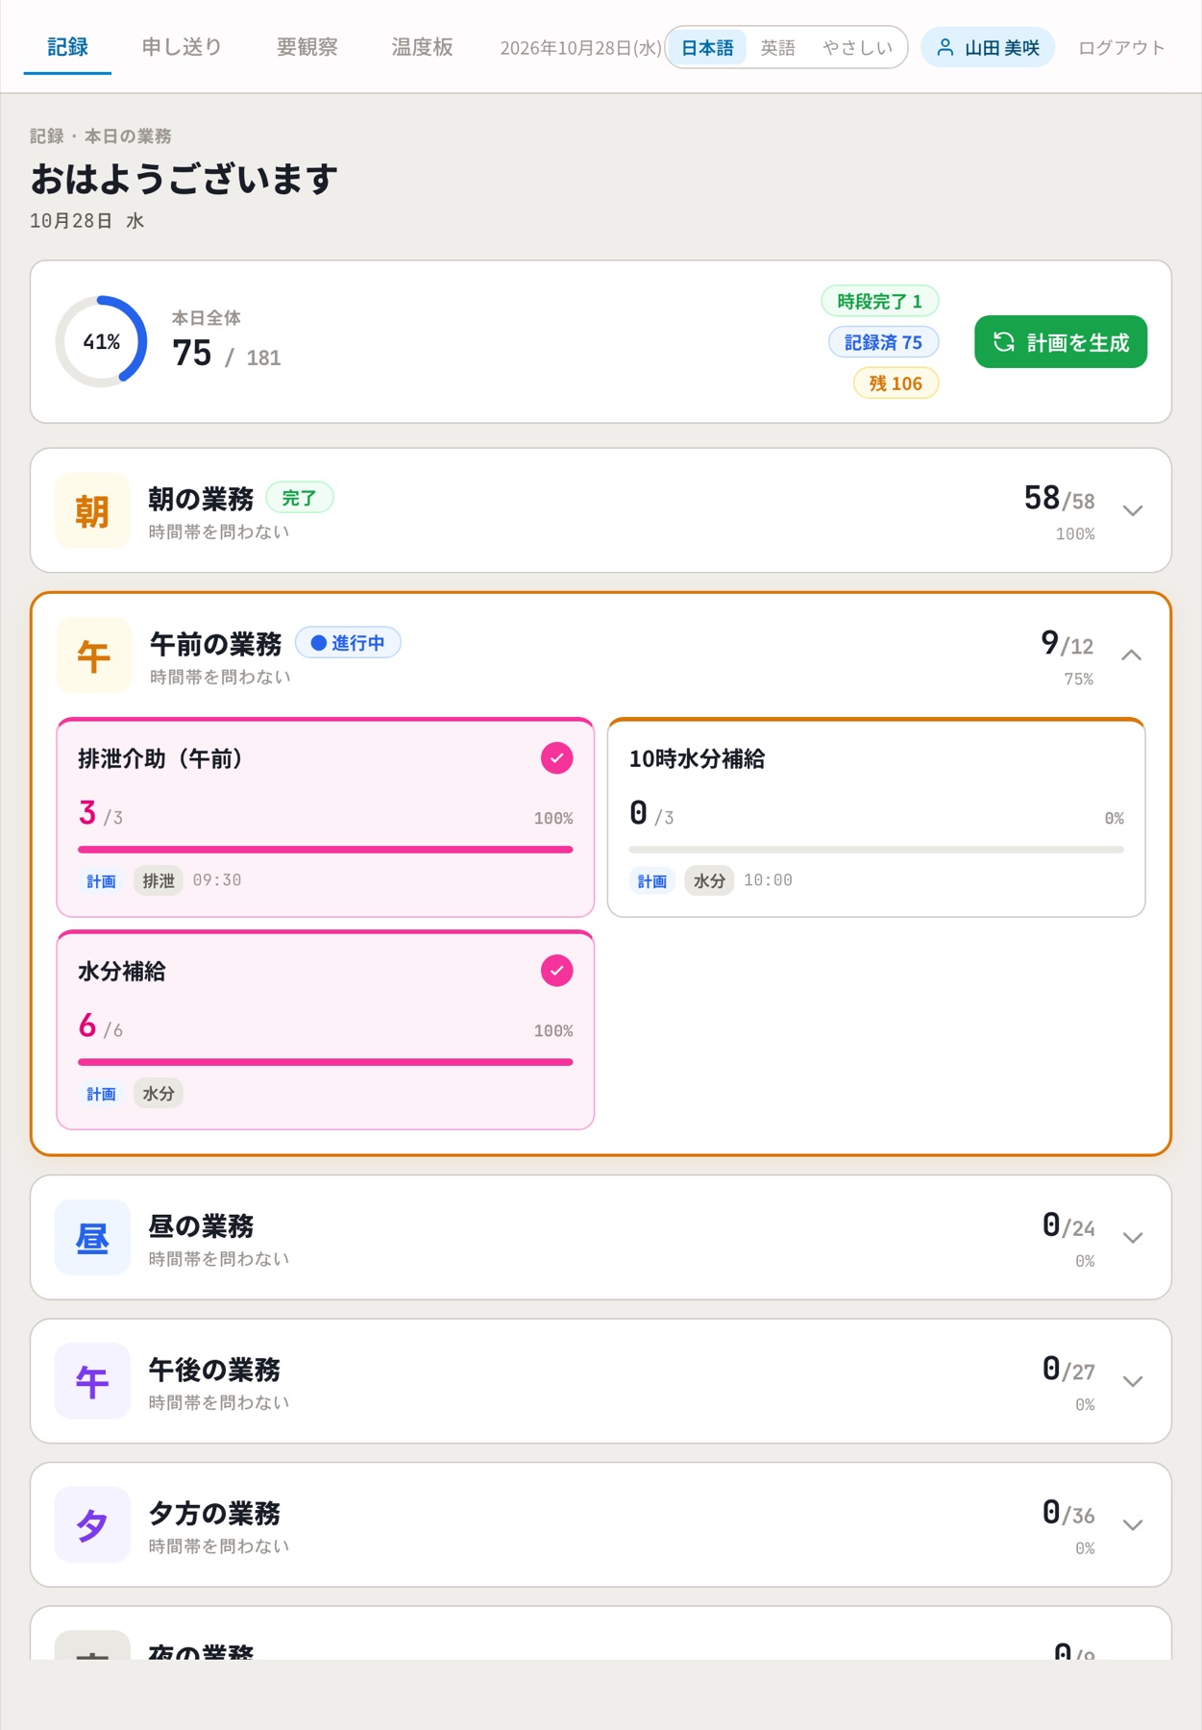This screenshot has height=1730, width=1202.
Task: Switch to the 要観察 tab
Action: [307, 47]
